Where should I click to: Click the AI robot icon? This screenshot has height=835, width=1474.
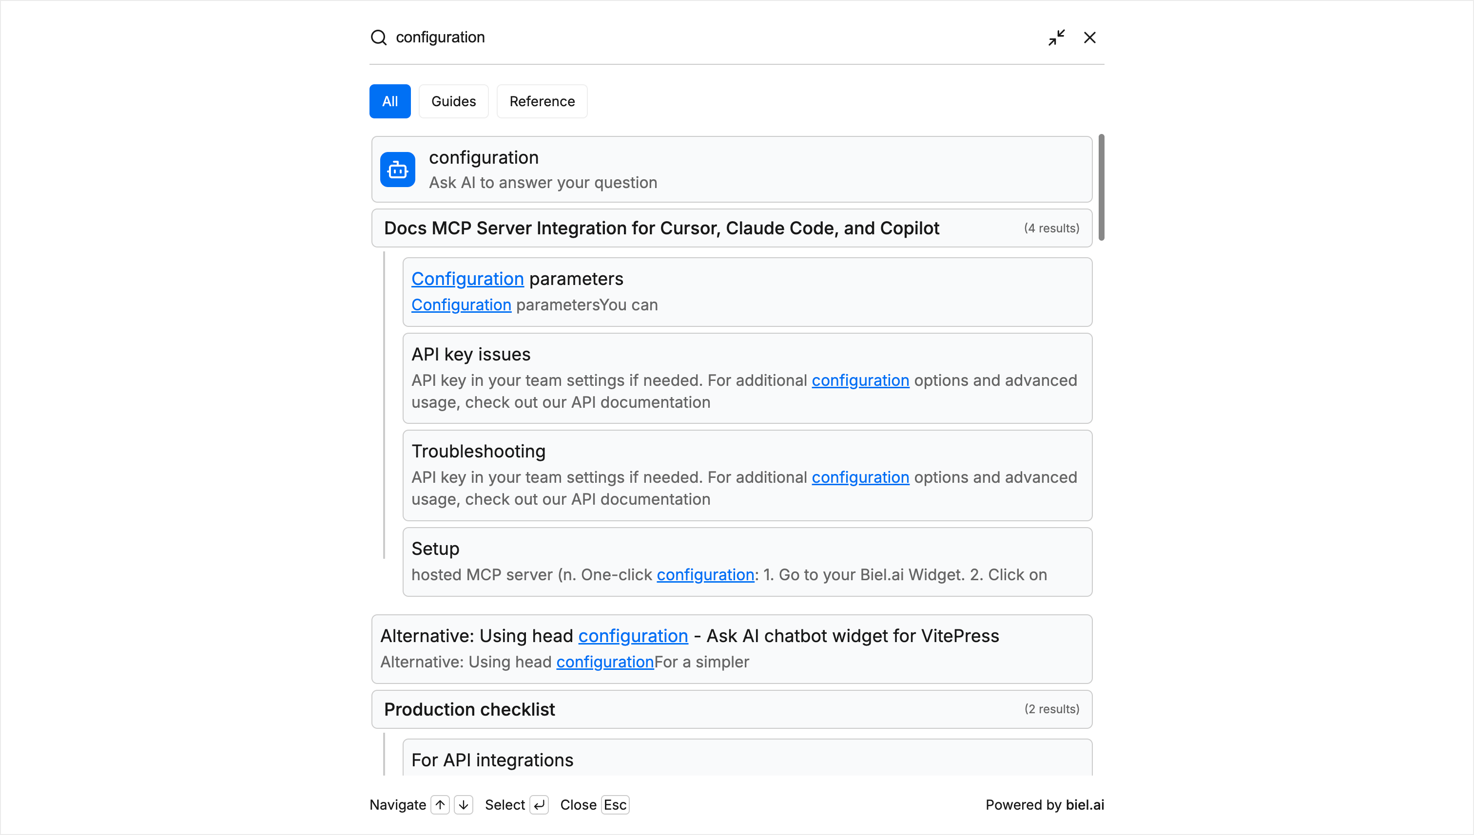pyautogui.click(x=397, y=170)
